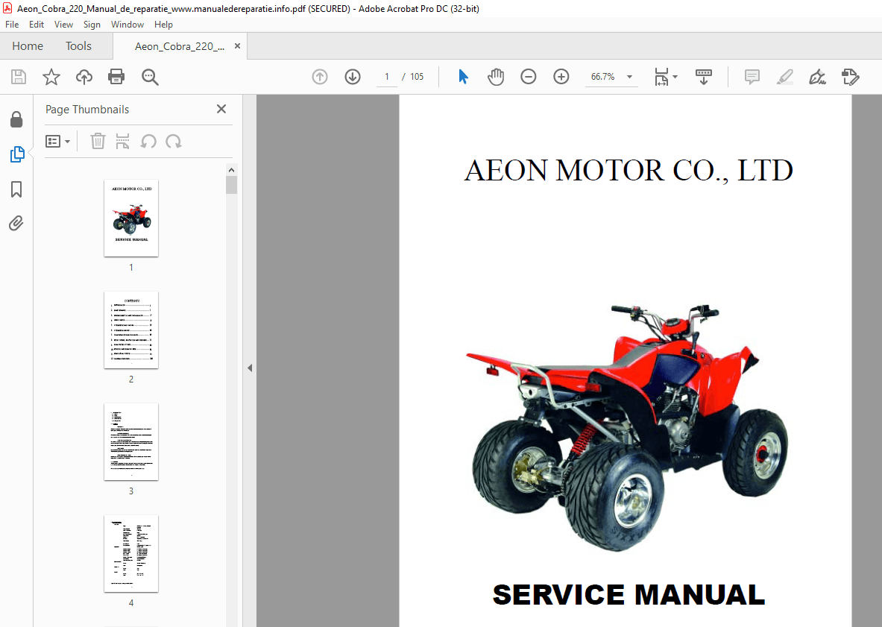The height and width of the screenshot is (627, 882).
Task: Open the Attachments panel
Action: click(x=16, y=223)
